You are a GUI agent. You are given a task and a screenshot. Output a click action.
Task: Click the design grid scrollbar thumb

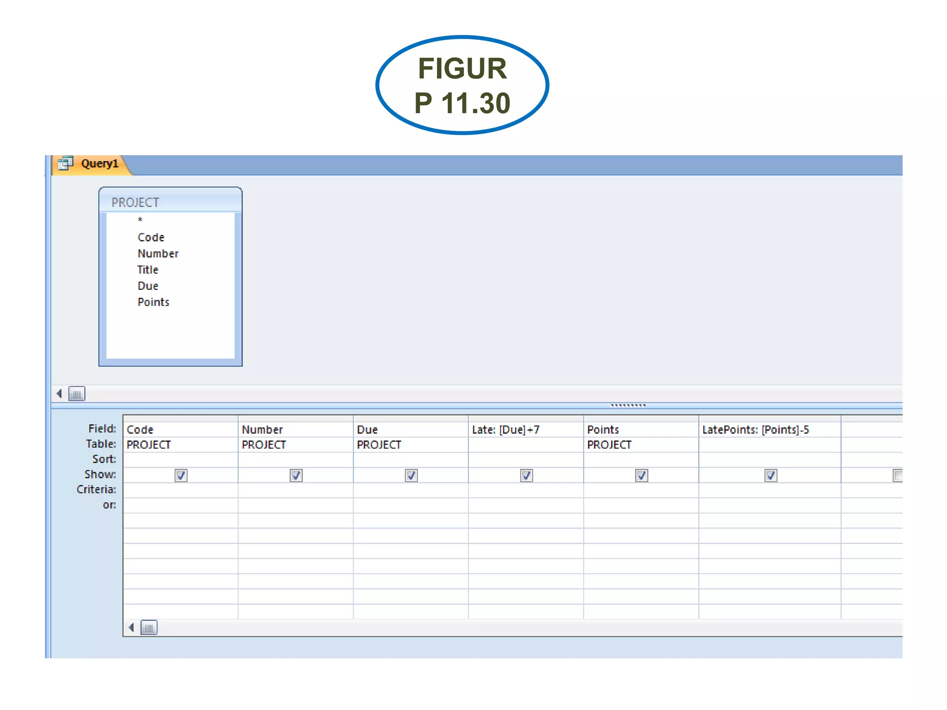click(x=149, y=628)
